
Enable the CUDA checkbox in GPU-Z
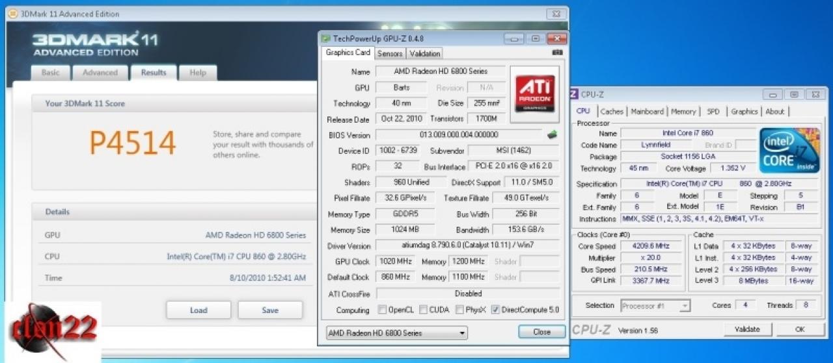point(423,310)
